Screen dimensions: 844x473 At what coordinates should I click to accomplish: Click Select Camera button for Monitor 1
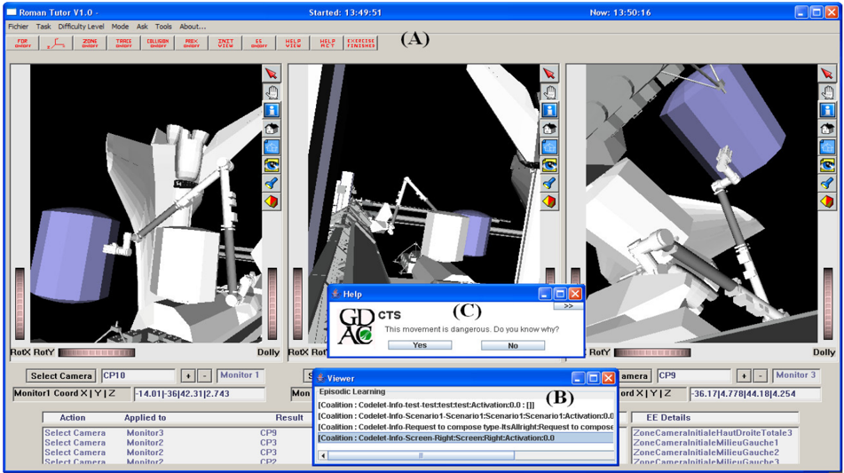click(x=61, y=375)
